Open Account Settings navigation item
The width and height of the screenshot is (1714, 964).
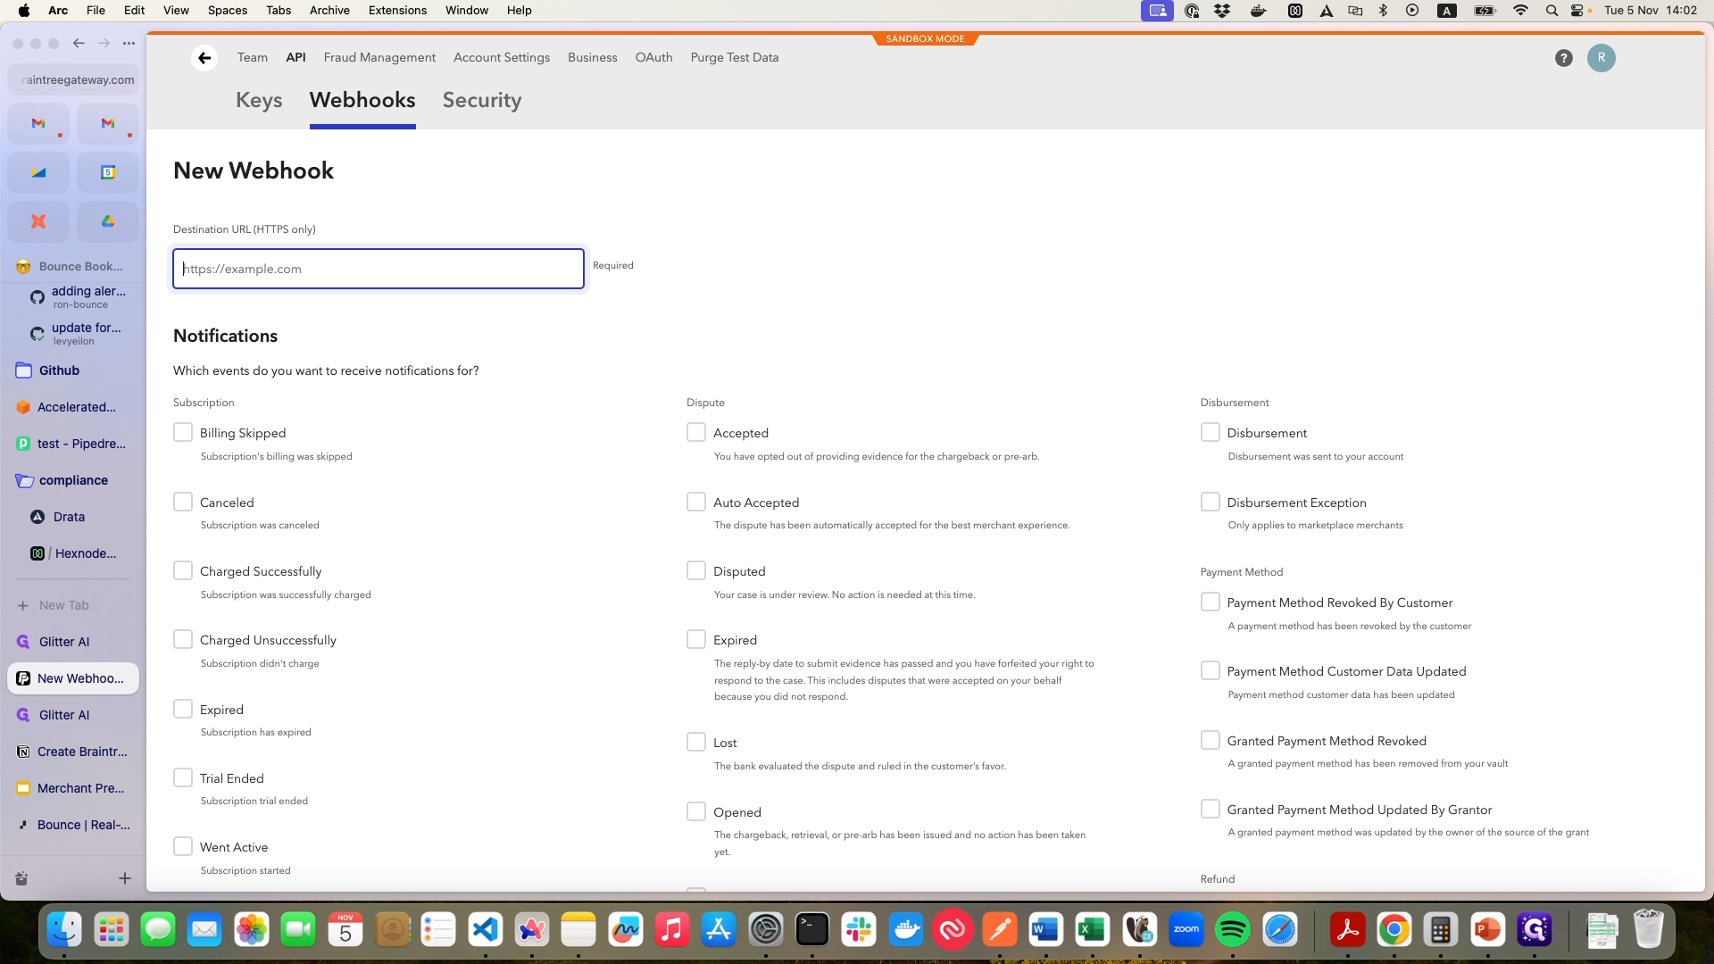pyautogui.click(x=502, y=57)
